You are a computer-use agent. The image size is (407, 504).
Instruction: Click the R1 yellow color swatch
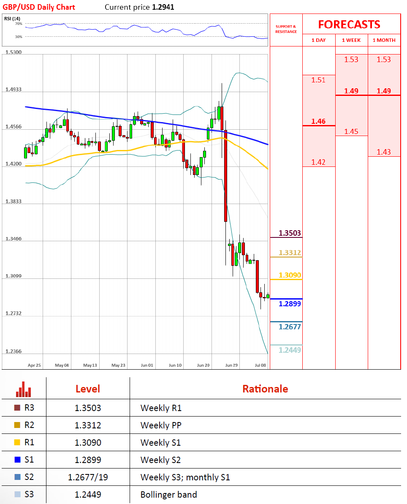click(17, 442)
